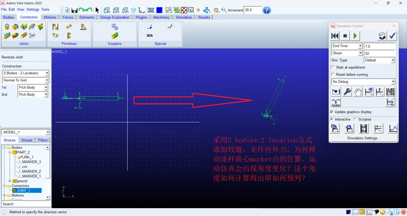Rewind simulation to the start
The width and height of the screenshot is (407, 216).
pyautogui.click(x=335, y=36)
